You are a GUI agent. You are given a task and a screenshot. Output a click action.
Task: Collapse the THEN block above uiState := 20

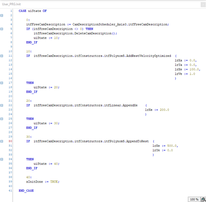click(2, 83)
